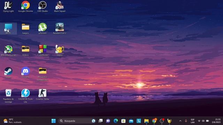Open the ESP LAA language switcher

coord(193,121)
